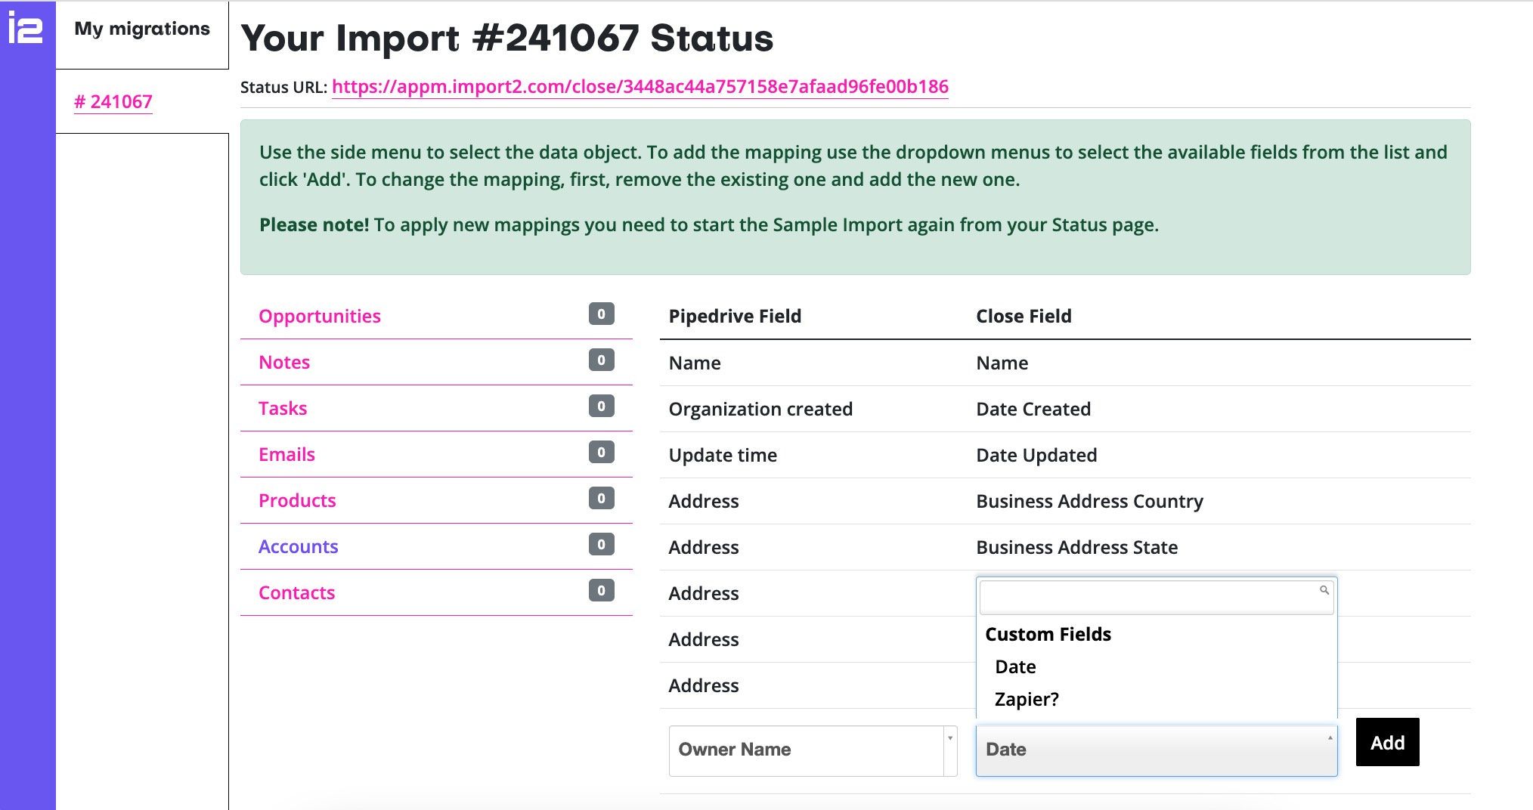Viewport: 1533px width, 810px height.
Task: Click the Close Field column header
Action: [x=1024, y=316]
